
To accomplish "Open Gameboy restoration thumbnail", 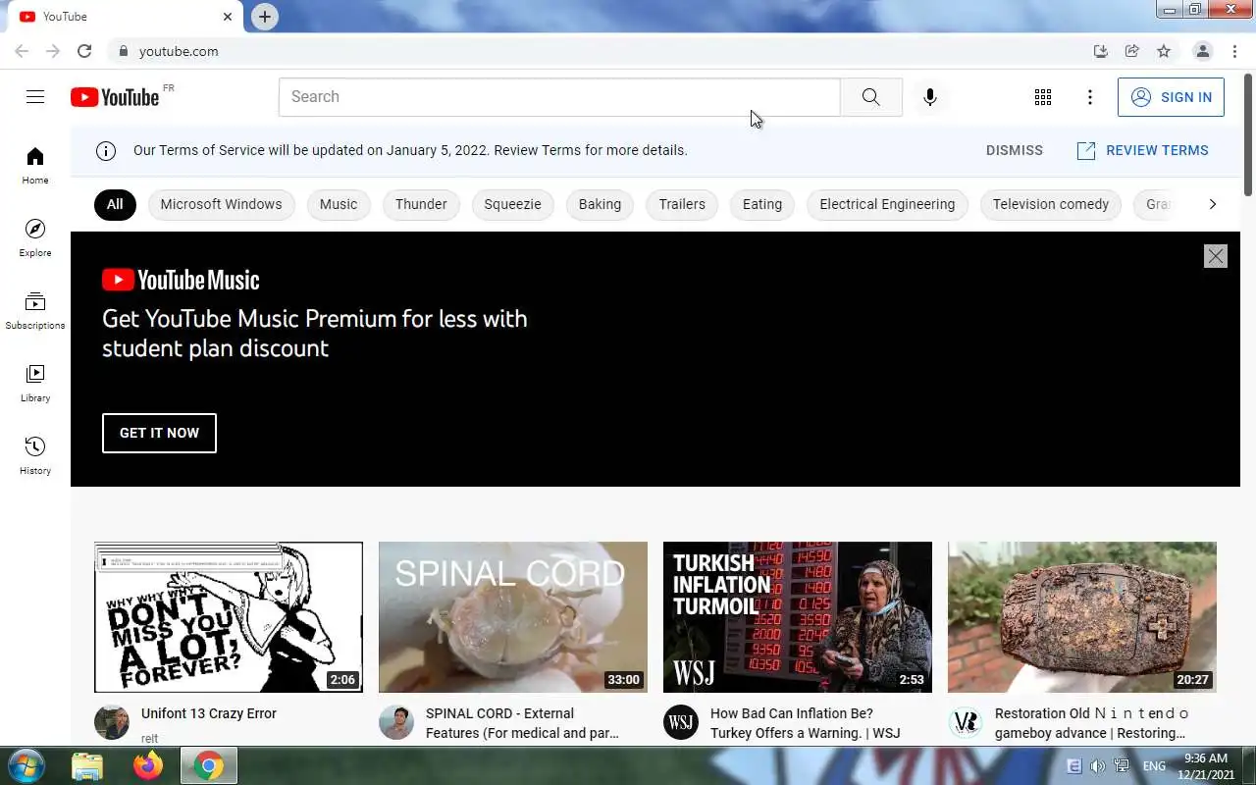I will pyautogui.click(x=1082, y=617).
